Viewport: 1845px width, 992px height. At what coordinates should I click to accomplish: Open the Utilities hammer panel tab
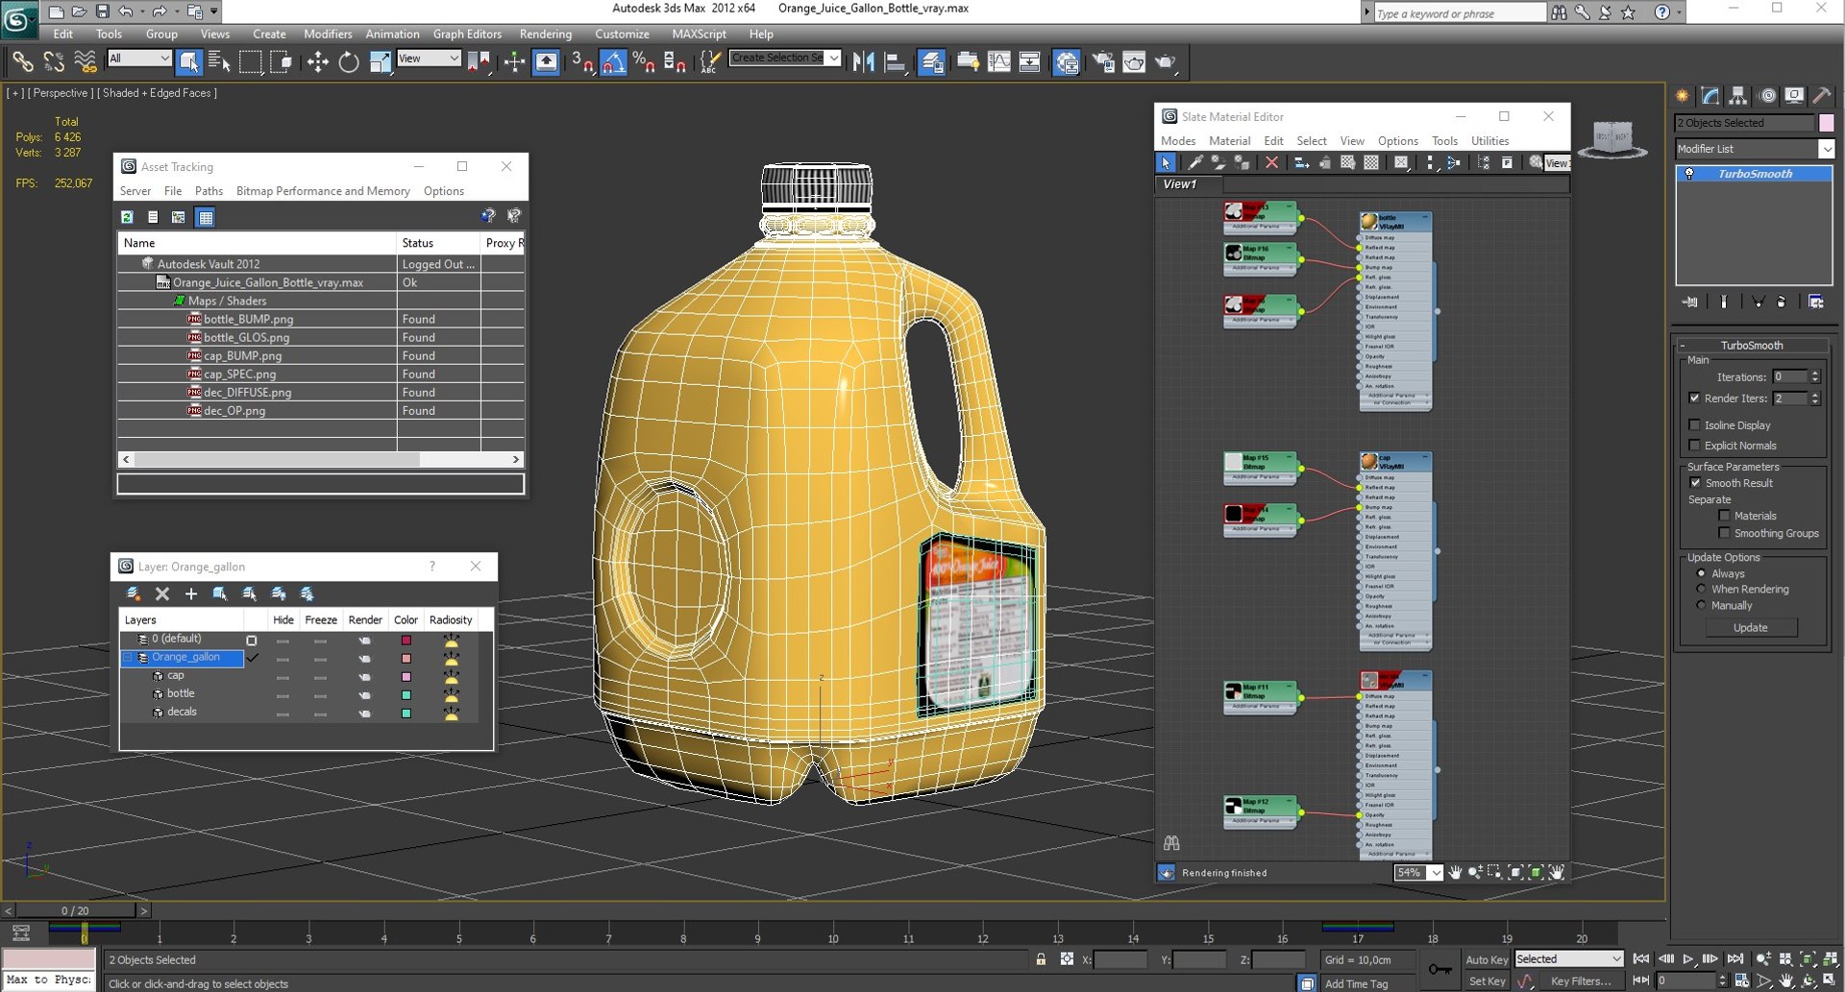pos(1822,96)
